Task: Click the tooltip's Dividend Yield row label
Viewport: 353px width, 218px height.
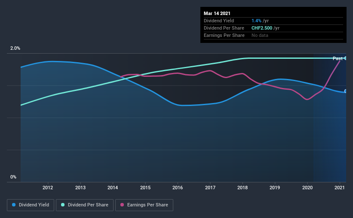Action: point(219,21)
